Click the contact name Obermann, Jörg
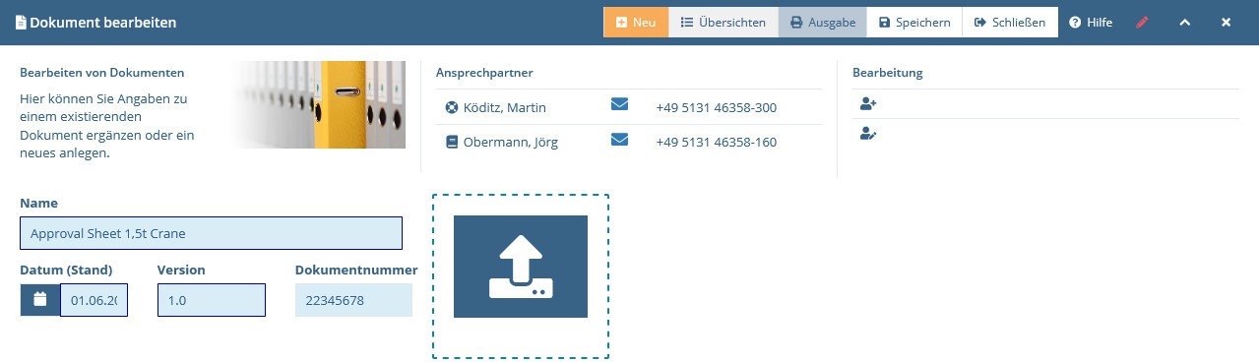1259x362 pixels. pos(511,142)
